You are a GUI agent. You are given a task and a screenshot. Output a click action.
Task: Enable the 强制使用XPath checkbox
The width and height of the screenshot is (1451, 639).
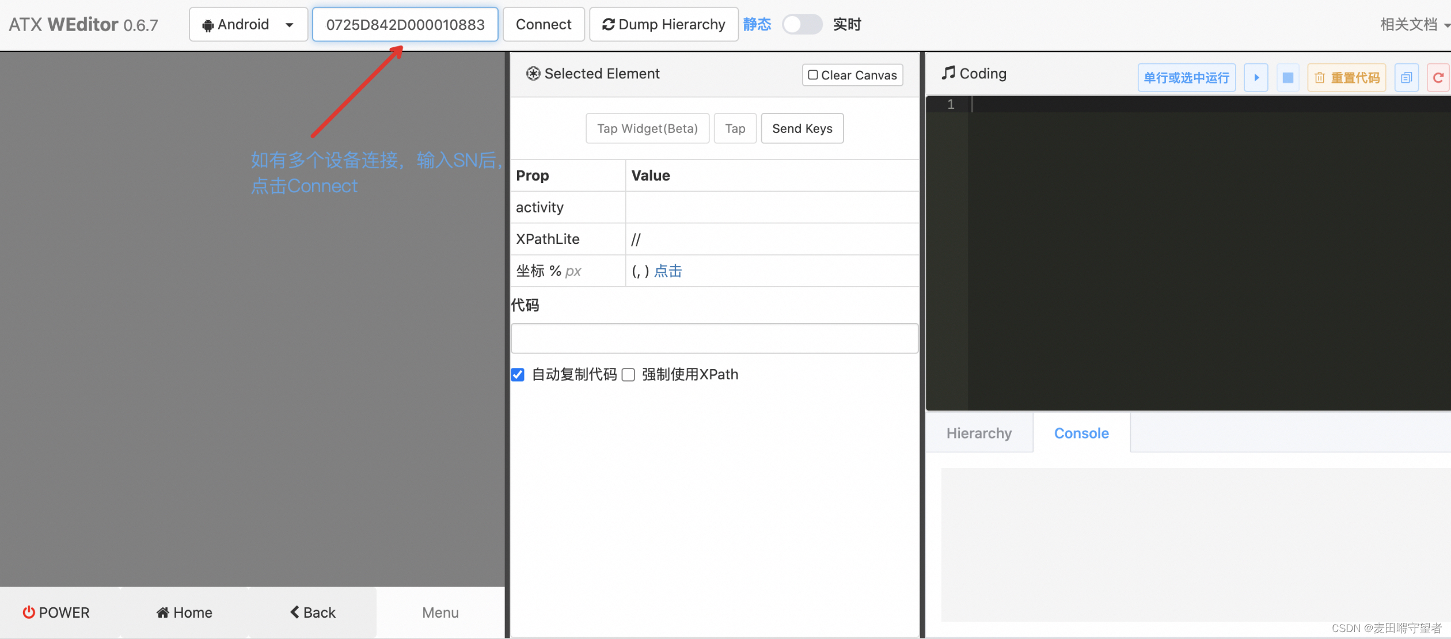(628, 374)
